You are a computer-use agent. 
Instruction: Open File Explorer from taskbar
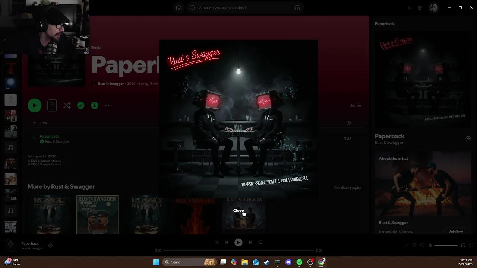click(244, 262)
